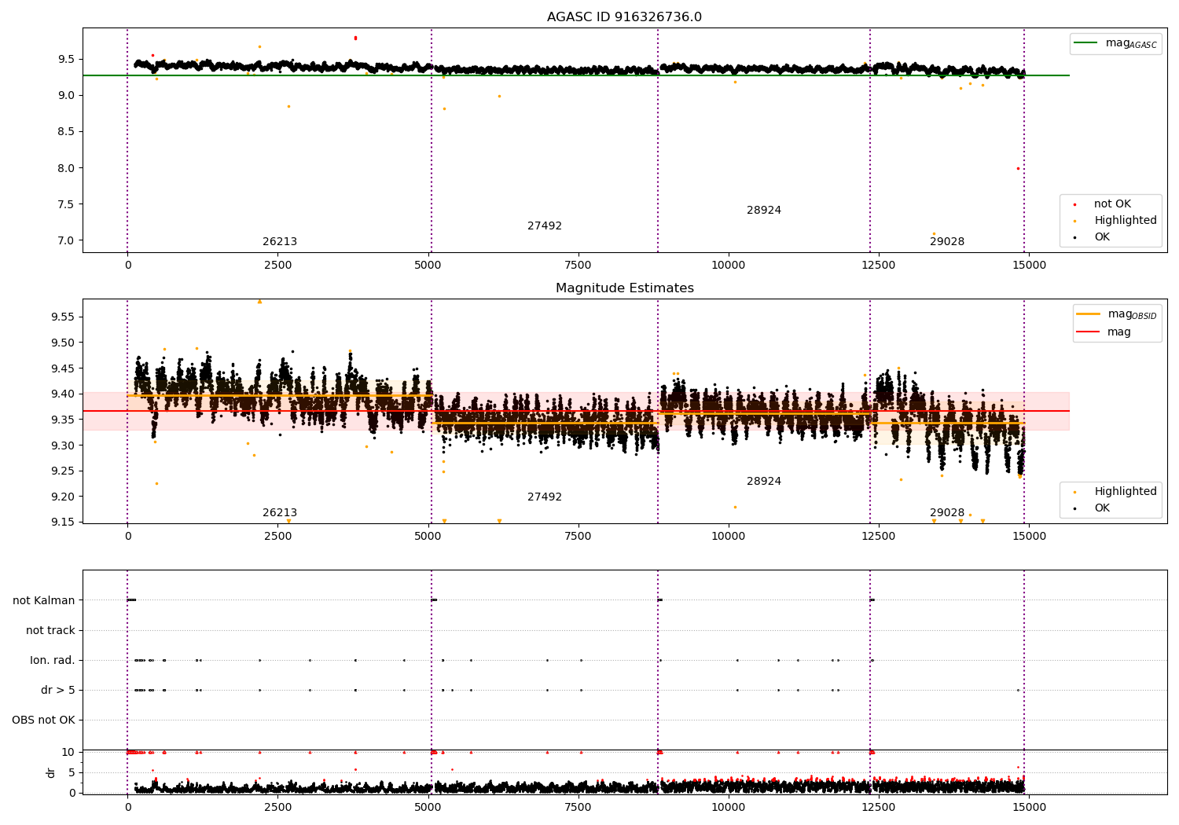The image size is (1179, 825).
Task: Click the rotated "dr" axis label
Action: pos(51,772)
